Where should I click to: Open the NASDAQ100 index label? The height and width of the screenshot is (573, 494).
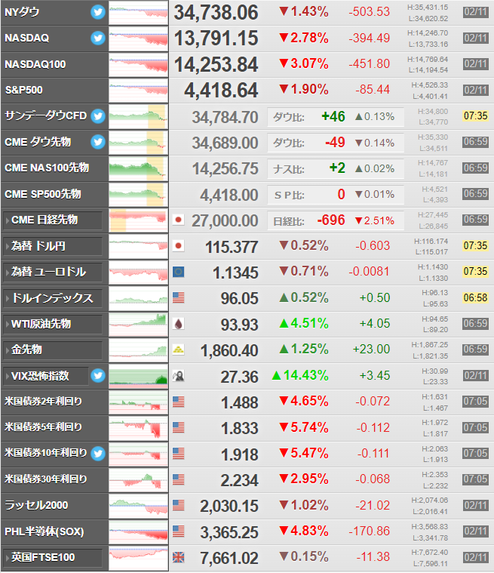coord(35,64)
